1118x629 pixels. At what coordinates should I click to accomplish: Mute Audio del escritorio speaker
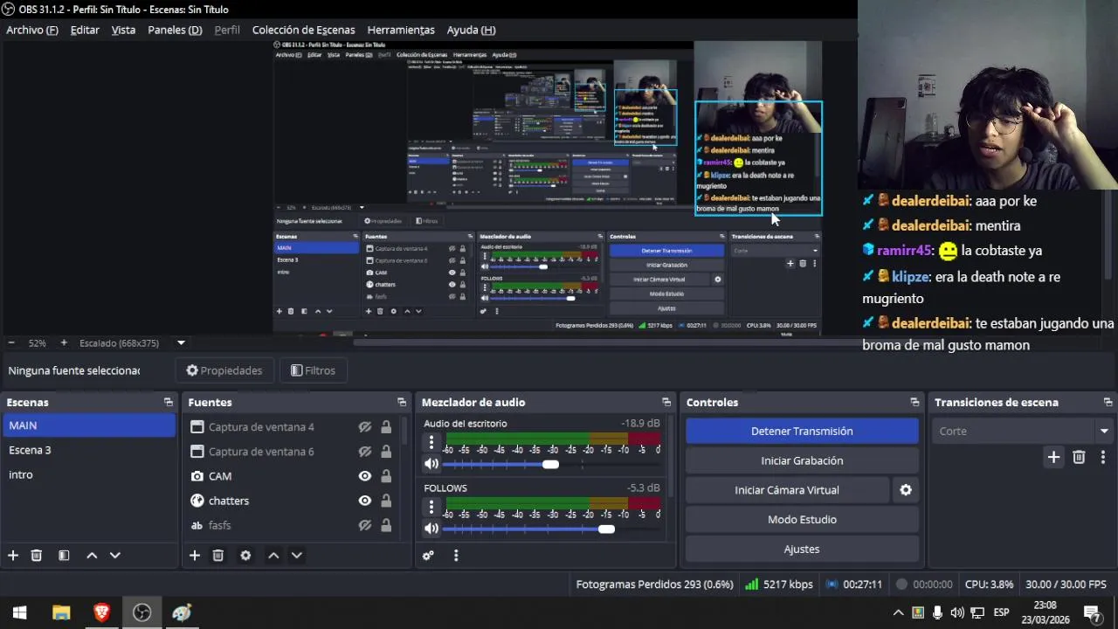point(431,465)
